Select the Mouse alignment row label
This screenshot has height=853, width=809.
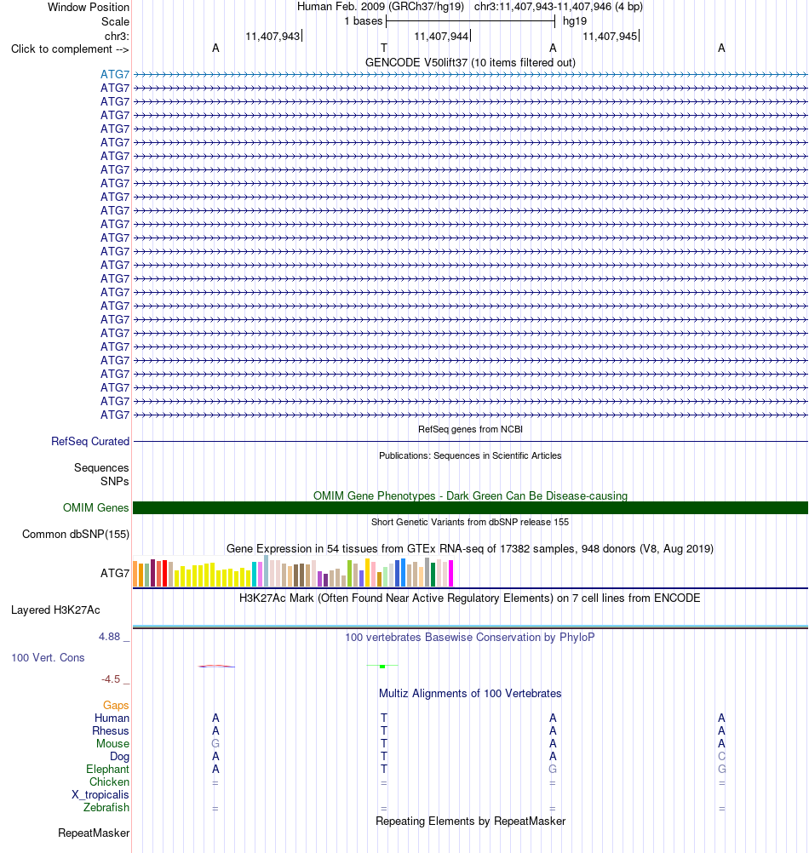pos(112,744)
